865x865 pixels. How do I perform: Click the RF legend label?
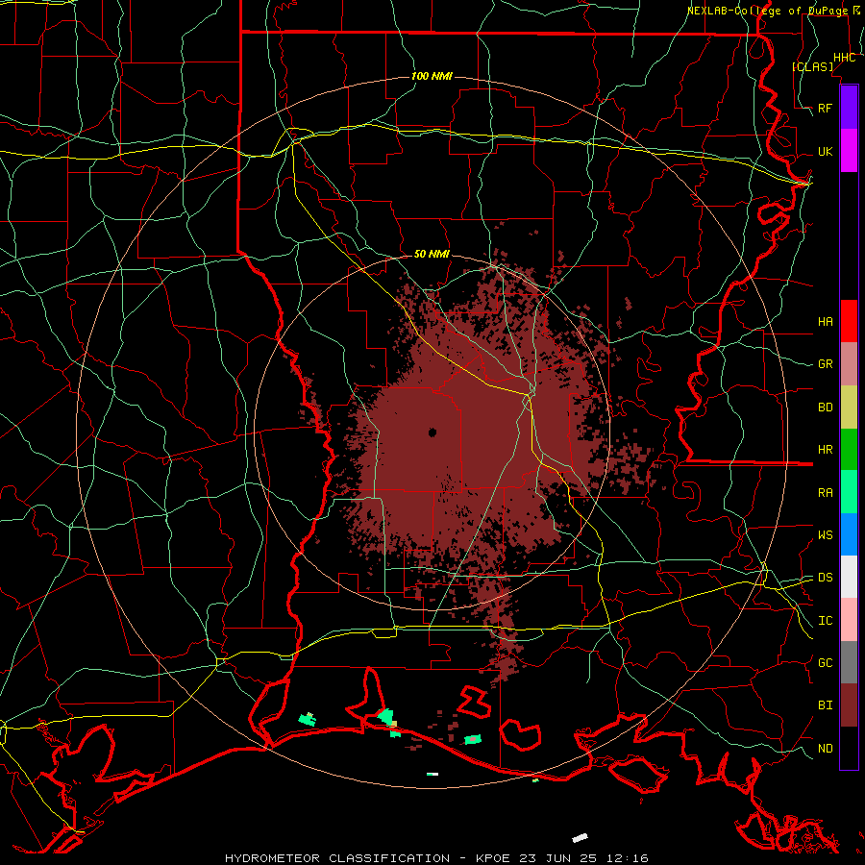tap(825, 108)
